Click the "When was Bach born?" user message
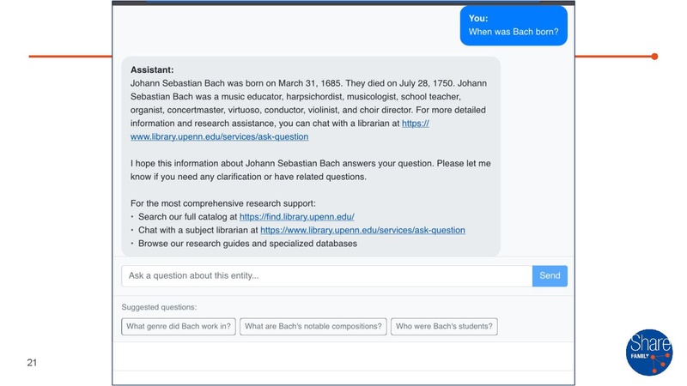687x386 pixels. click(x=514, y=33)
